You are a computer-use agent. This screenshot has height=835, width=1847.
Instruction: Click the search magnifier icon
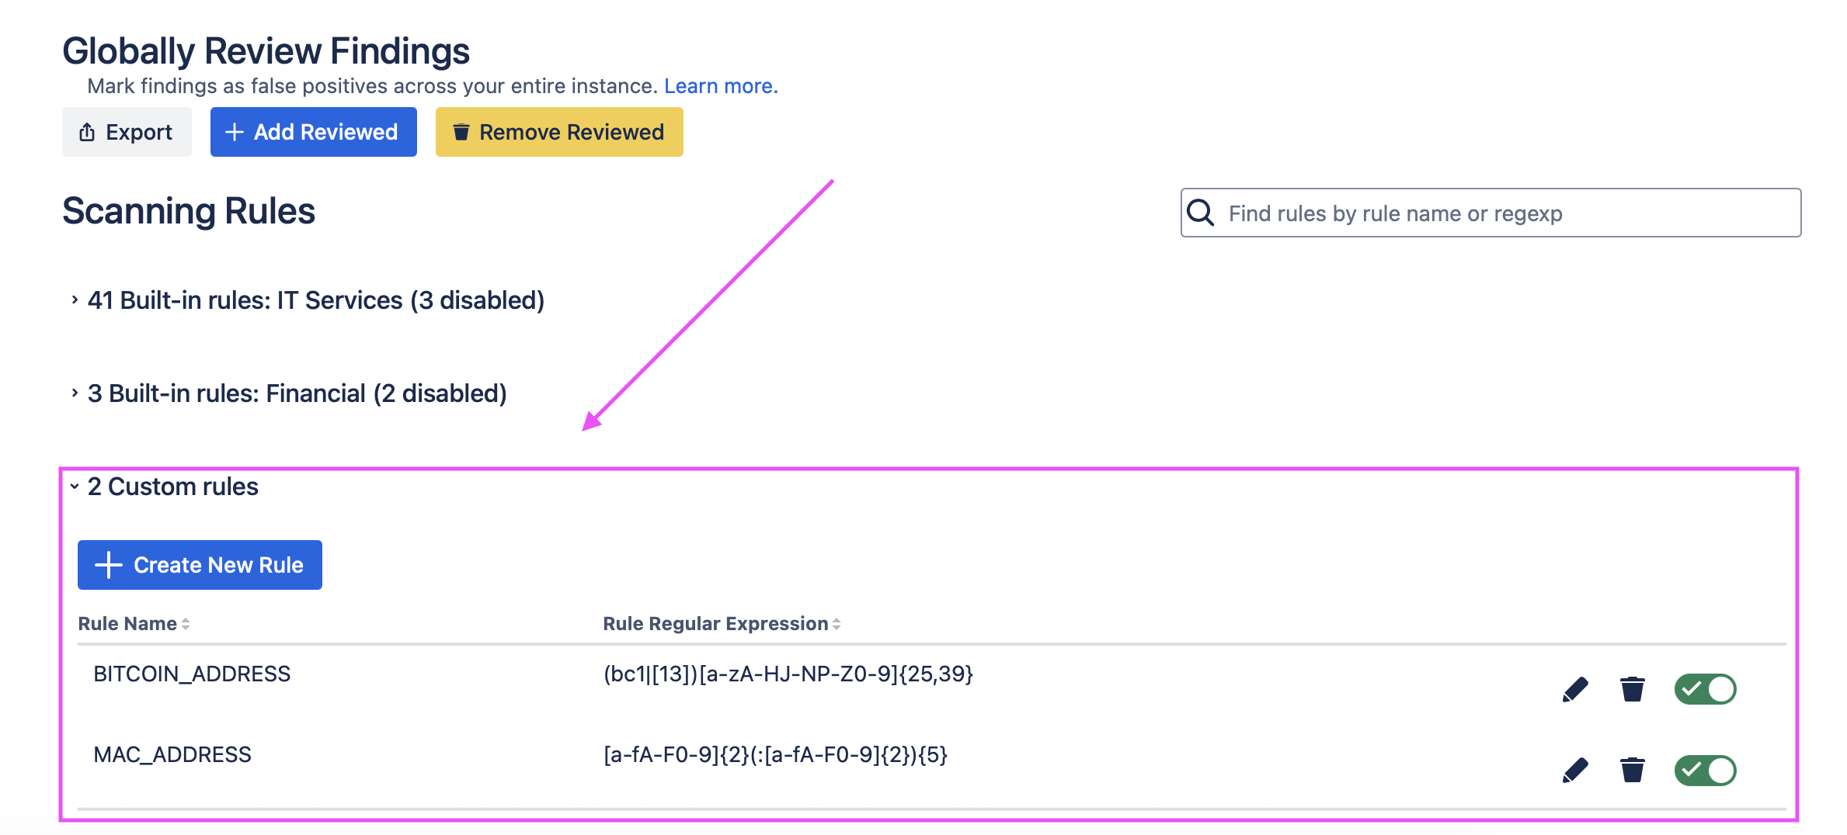click(x=1201, y=213)
